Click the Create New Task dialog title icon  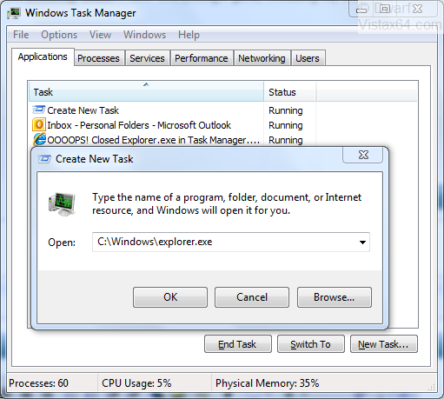click(44, 159)
